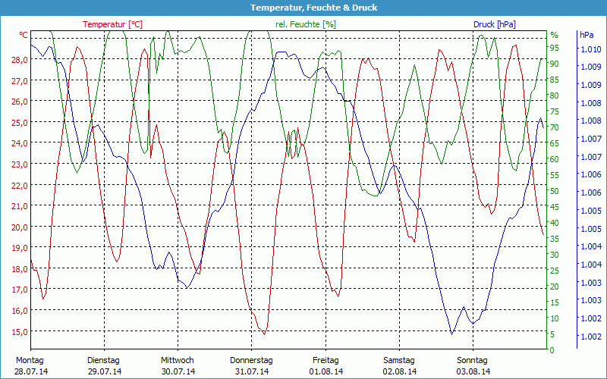This screenshot has width=607, height=379.
Task: Click the '%' humidity axis unit label
Action: click(555, 35)
